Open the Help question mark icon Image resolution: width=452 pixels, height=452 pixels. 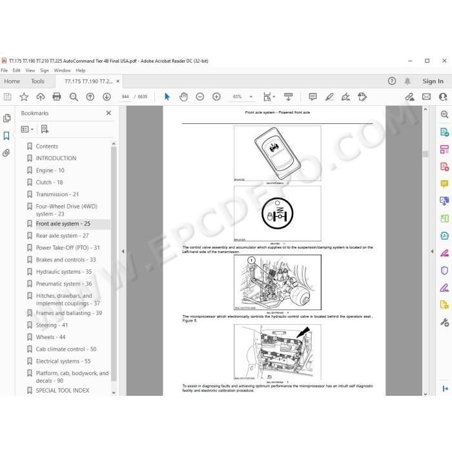[x=392, y=81]
